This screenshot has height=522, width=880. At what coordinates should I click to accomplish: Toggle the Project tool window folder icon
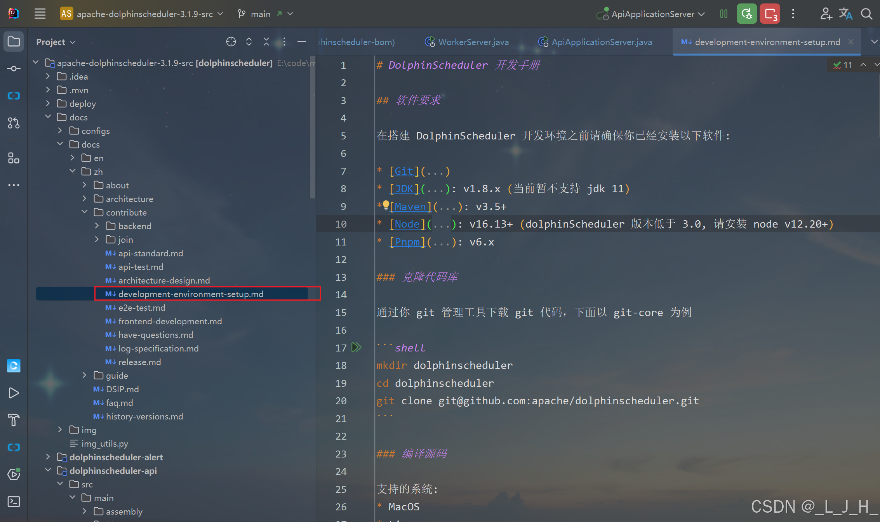[x=14, y=42]
